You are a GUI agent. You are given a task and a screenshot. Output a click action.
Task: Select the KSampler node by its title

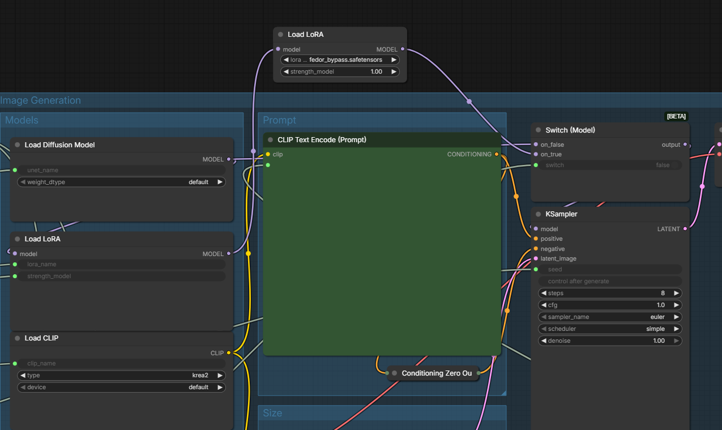(561, 215)
